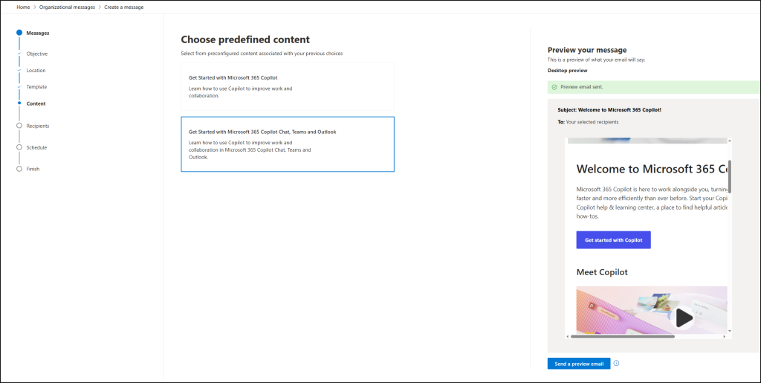Return to the Template step
The width and height of the screenshot is (761, 383).
(x=36, y=87)
